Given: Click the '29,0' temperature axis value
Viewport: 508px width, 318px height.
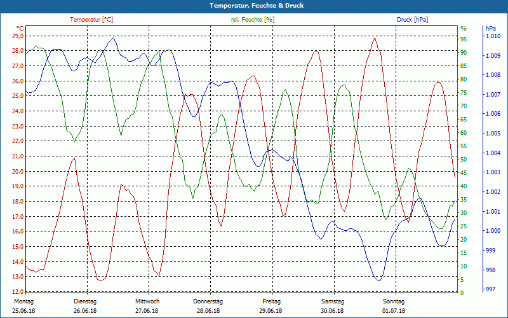Looking at the screenshot, I should (x=18, y=36).
